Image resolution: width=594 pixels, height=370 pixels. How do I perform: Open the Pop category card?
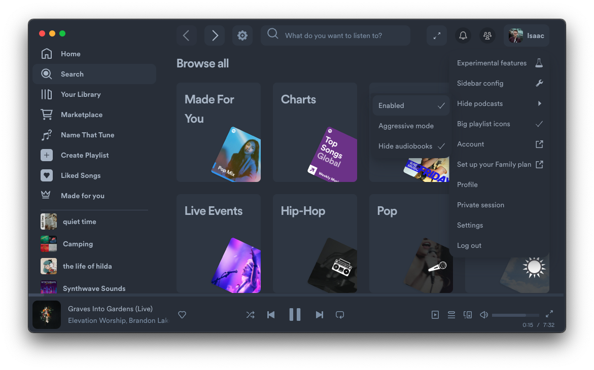[411, 243]
